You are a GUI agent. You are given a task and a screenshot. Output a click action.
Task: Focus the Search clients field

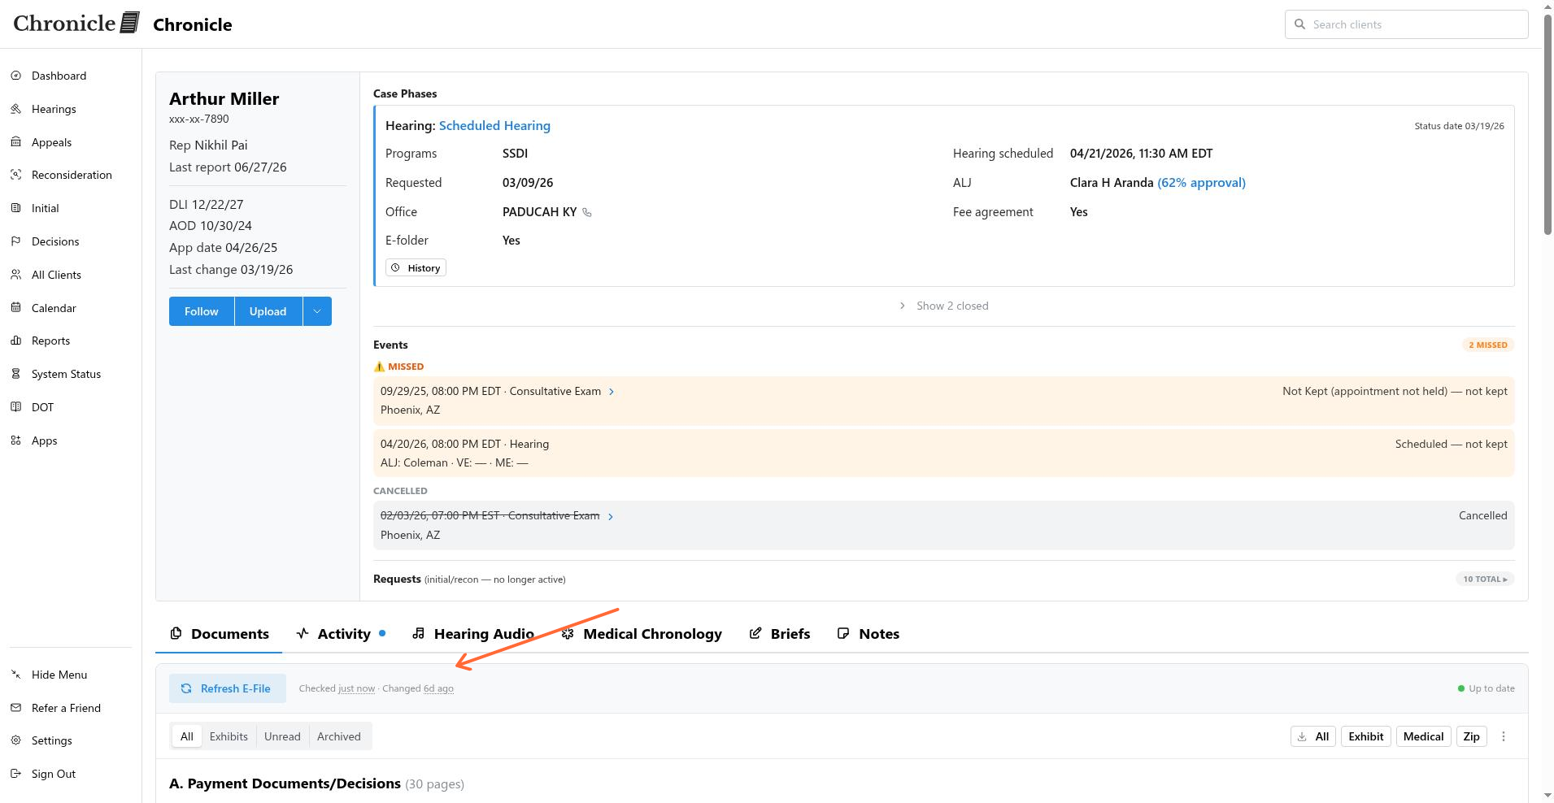1407,24
